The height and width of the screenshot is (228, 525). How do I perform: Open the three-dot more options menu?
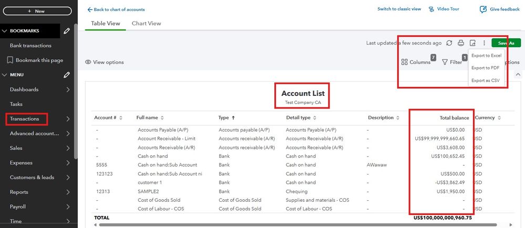tap(484, 43)
